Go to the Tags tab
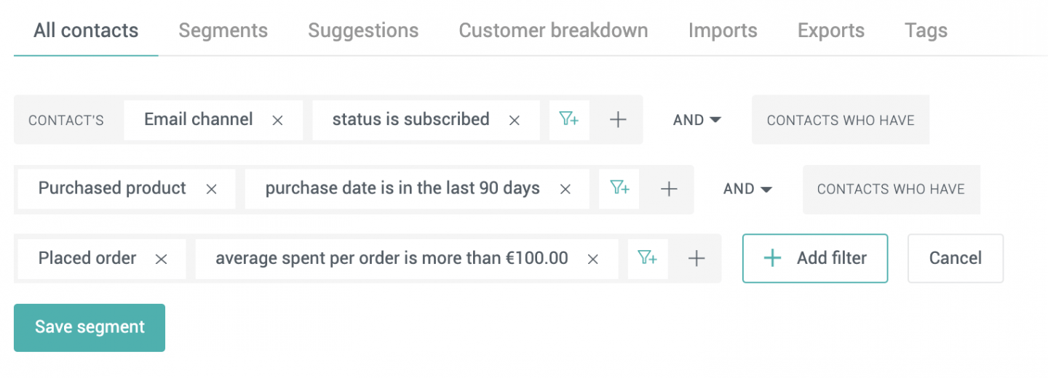 tap(926, 31)
